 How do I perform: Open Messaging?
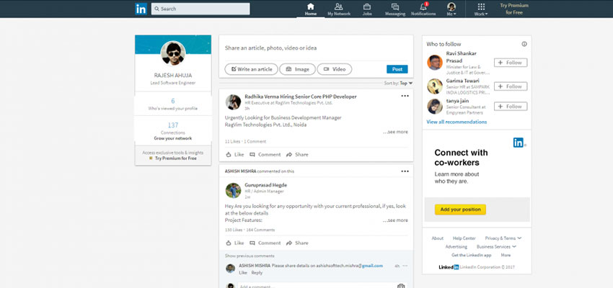click(x=395, y=9)
